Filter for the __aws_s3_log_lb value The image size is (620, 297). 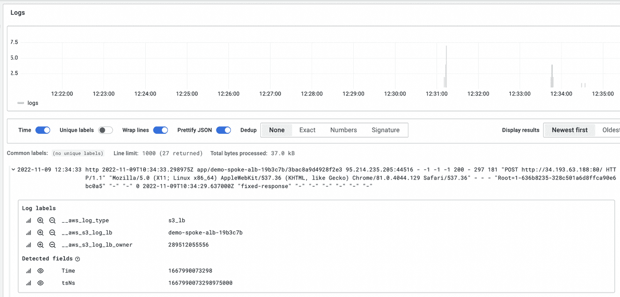pyautogui.click(x=40, y=232)
